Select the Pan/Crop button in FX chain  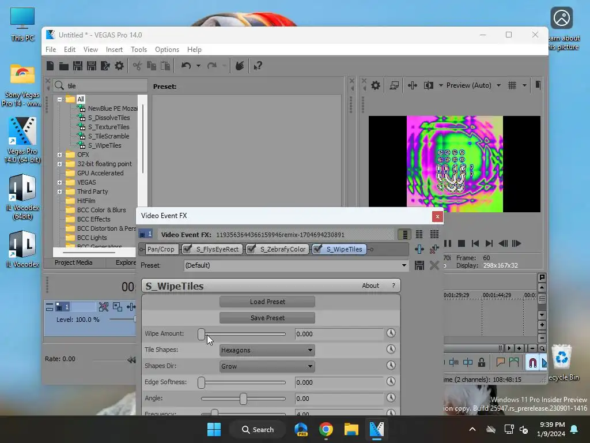click(161, 249)
